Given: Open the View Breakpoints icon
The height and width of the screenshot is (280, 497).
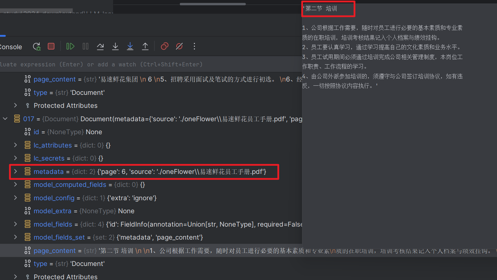Looking at the screenshot, I should coord(164,46).
